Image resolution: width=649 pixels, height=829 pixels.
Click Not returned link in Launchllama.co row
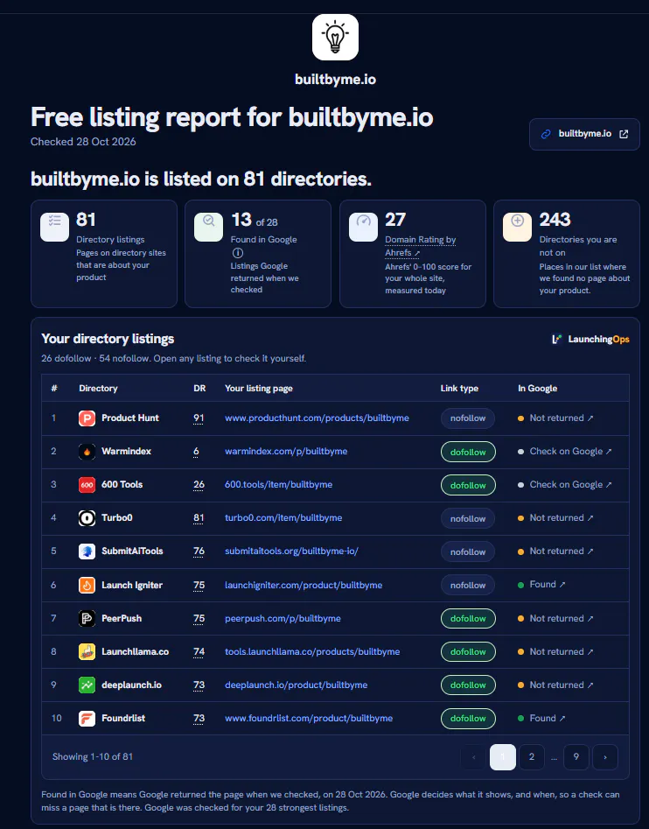pyautogui.click(x=555, y=651)
